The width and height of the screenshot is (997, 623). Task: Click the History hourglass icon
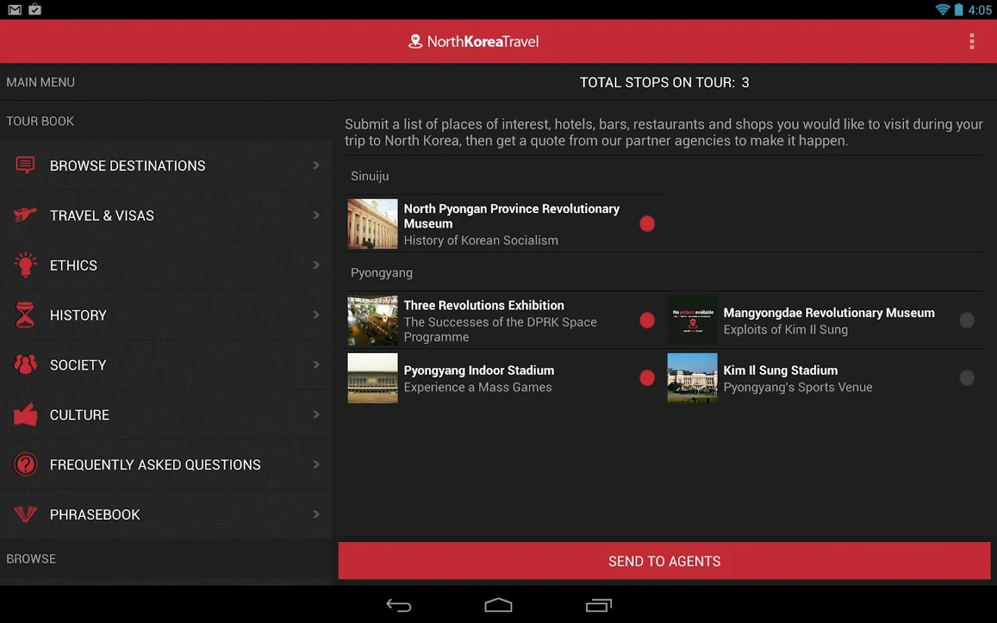25,315
